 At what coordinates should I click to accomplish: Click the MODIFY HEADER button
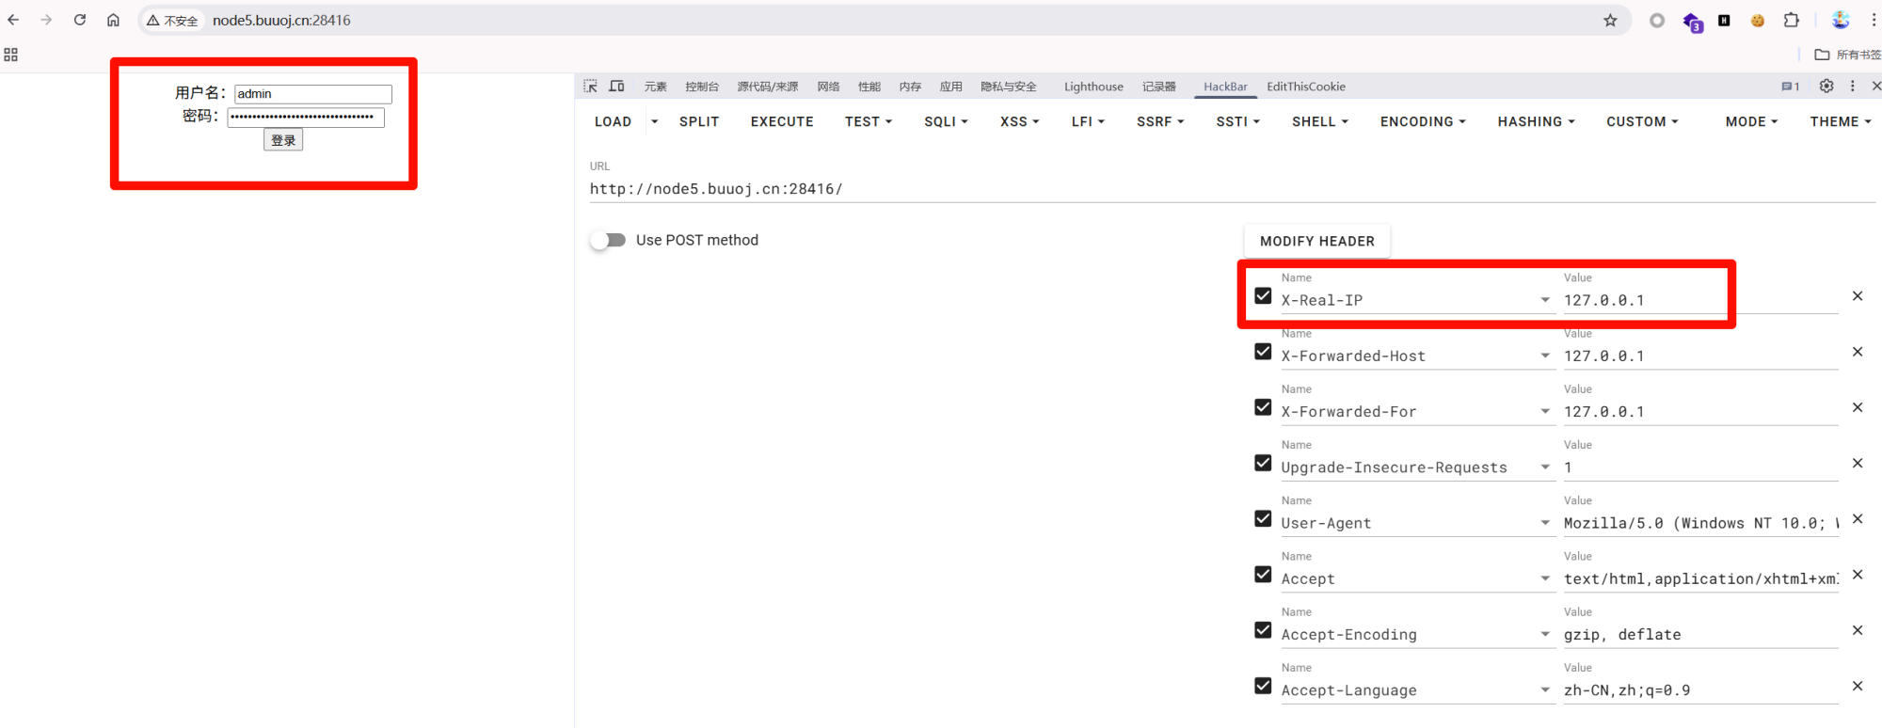pyautogui.click(x=1316, y=242)
